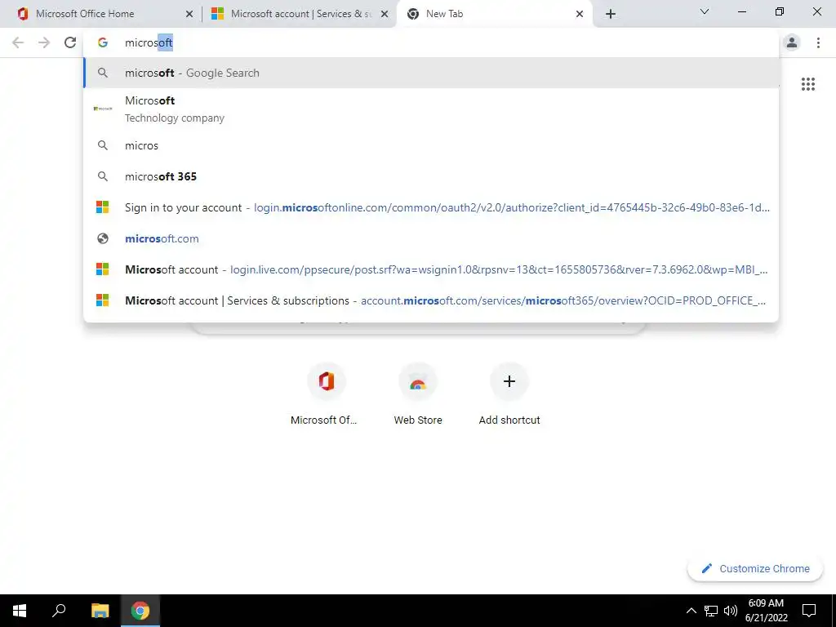Viewport: 836px width, 627px height.
Task: Open the microsoft.com suggestion
Action: (431, 238)
